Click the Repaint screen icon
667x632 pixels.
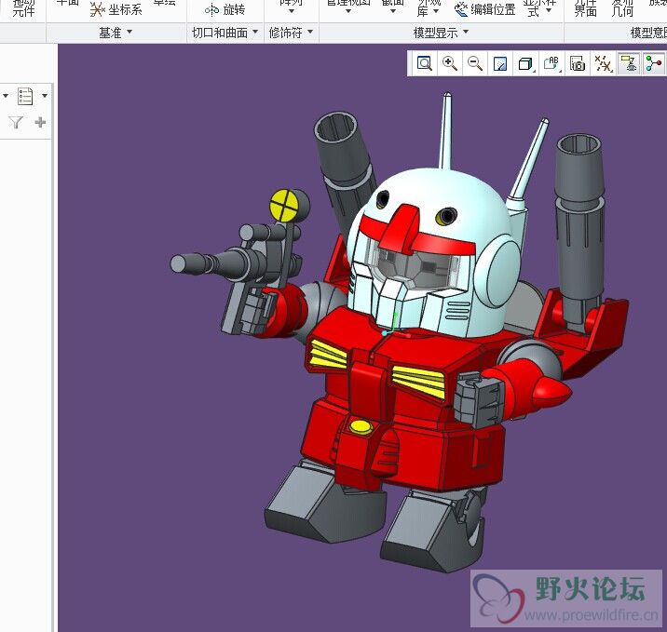(500, 64)
